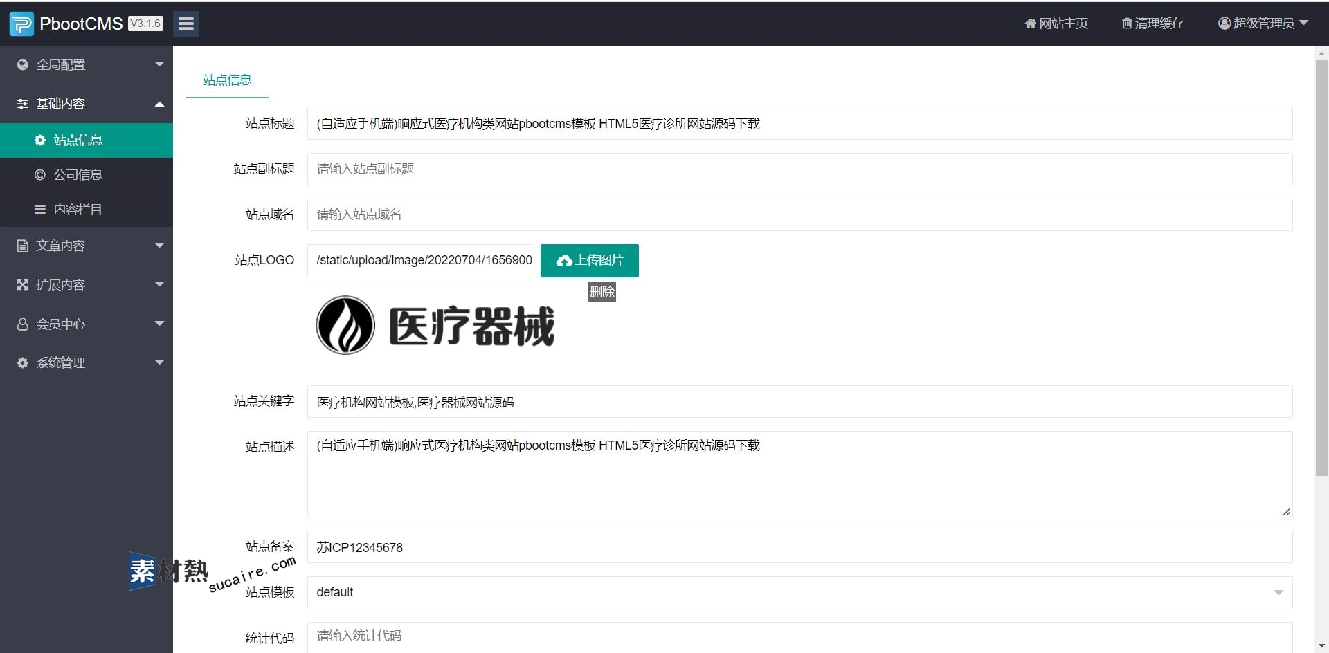Click the user avatar icon beside 超级管理员
This screenshot has height=653, width=1329.
pyautogui.click(x=1224, y=24)
